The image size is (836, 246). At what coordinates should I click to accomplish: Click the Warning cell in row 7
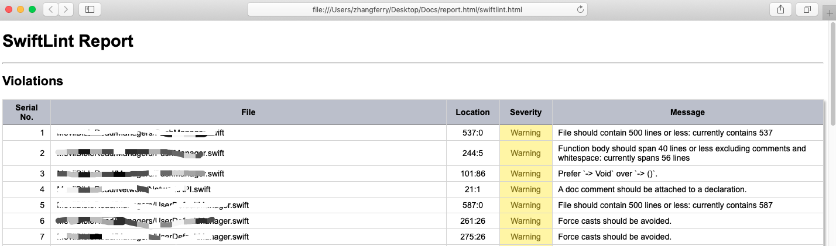point(526,237)
